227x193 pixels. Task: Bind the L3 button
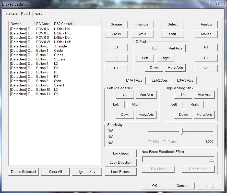[116, 68]
